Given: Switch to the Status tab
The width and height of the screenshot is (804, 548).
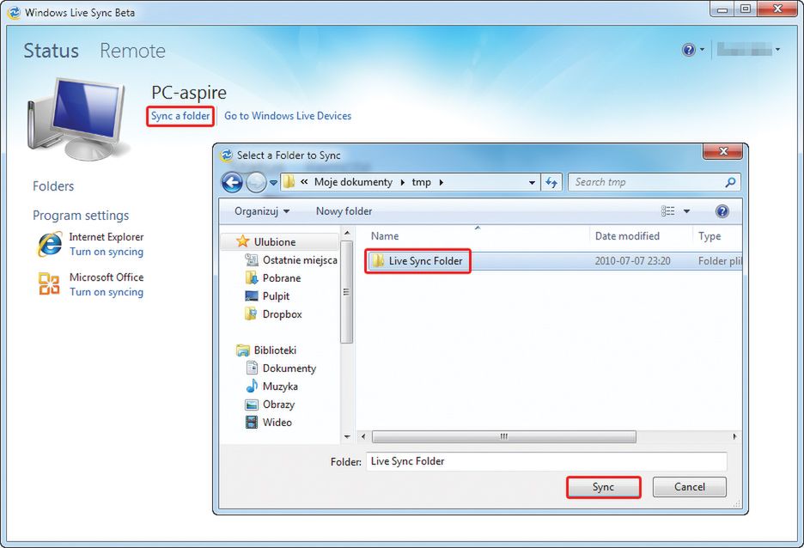Looking at the screenshot, I should point(52,50).
